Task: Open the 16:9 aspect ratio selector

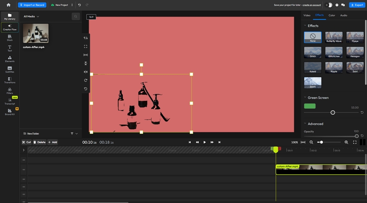Action: (x=91, y=17)
